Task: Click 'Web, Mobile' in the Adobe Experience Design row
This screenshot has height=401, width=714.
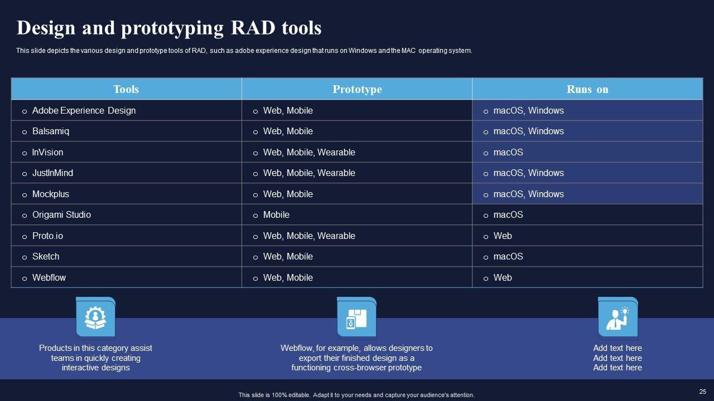Action: [x=288, y=110]
